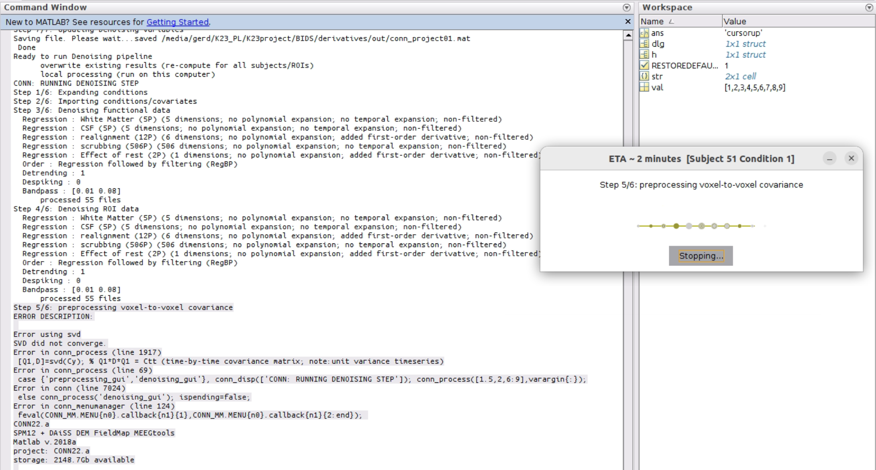
Task: Open the Getting Started link
Action: [177, 22]
